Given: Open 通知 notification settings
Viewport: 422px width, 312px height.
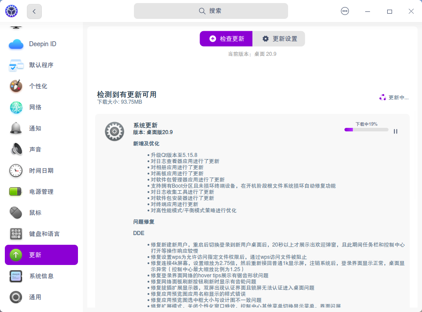Looking at the screenshot, I should pyautogui.click(x=42, y=128).
